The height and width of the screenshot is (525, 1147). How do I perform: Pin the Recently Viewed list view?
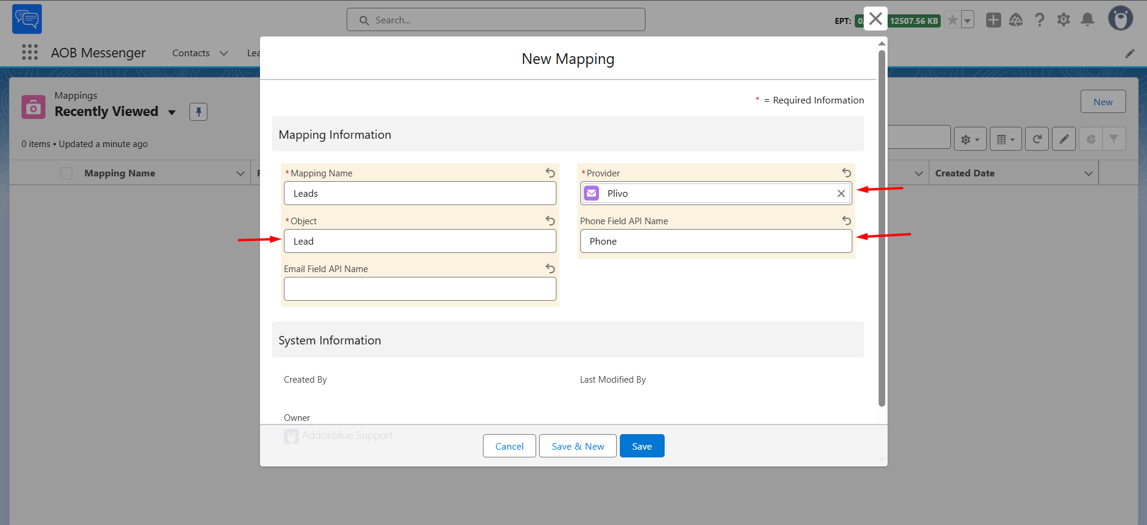coord(198,112)
